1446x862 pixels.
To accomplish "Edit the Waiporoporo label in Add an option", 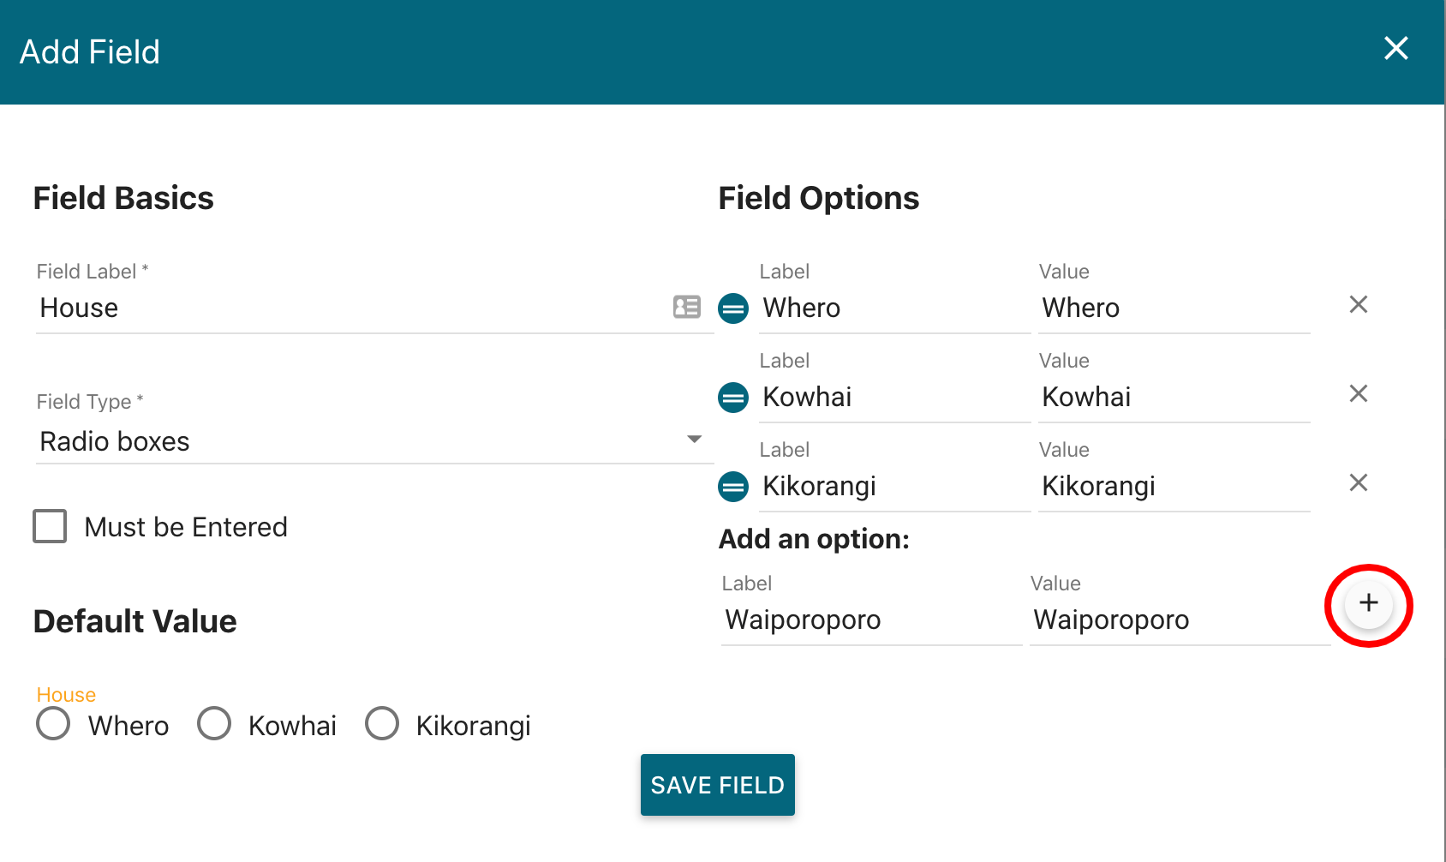I will pos(871,620).
